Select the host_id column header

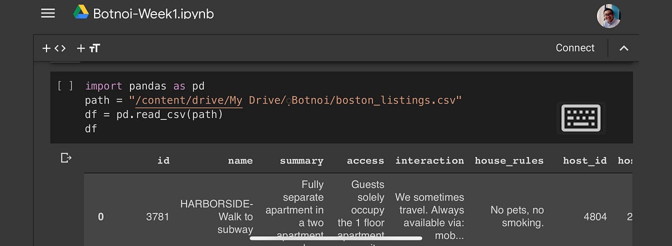585,161
